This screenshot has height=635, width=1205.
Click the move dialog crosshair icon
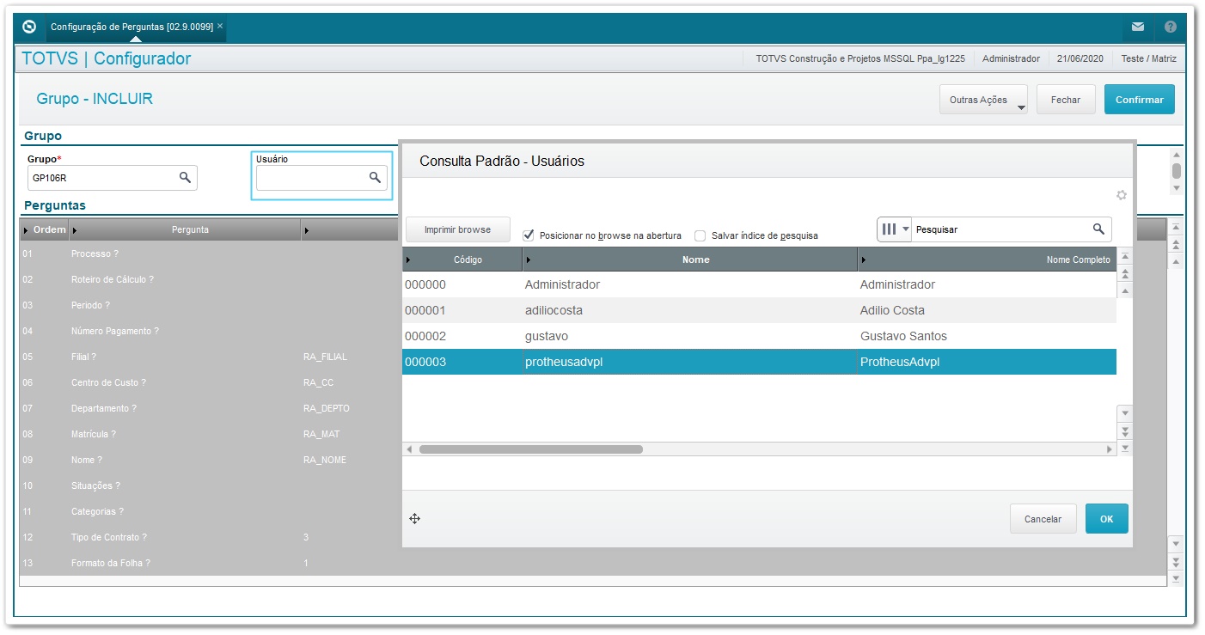point(414,518)
